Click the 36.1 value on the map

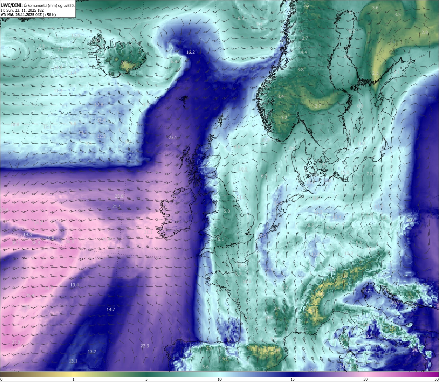[15, 243]
